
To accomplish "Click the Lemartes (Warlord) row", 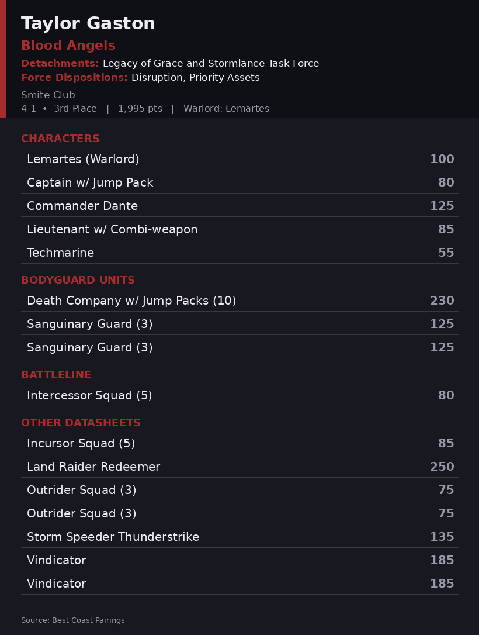I will 239,159.
